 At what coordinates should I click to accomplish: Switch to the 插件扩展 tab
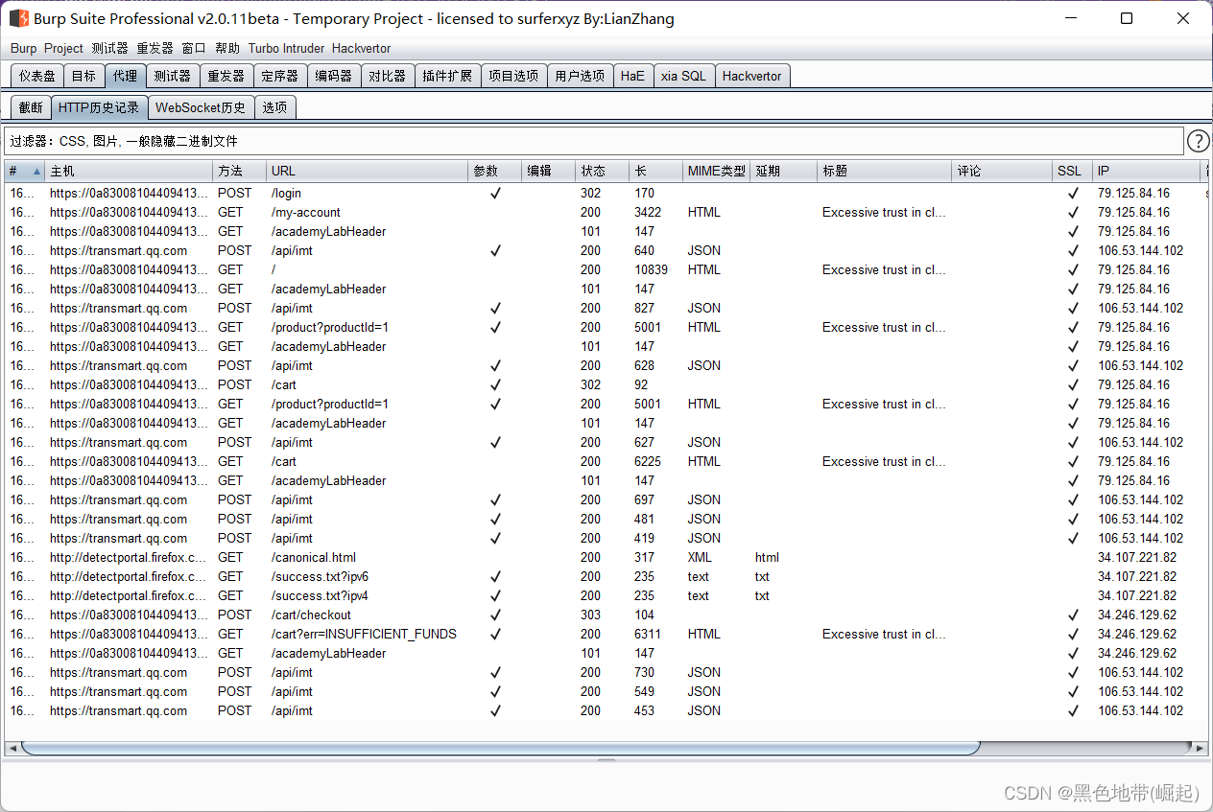tap(447, 76)
